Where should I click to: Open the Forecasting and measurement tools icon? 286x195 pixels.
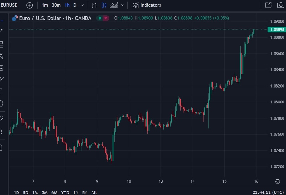pos(2,68)
